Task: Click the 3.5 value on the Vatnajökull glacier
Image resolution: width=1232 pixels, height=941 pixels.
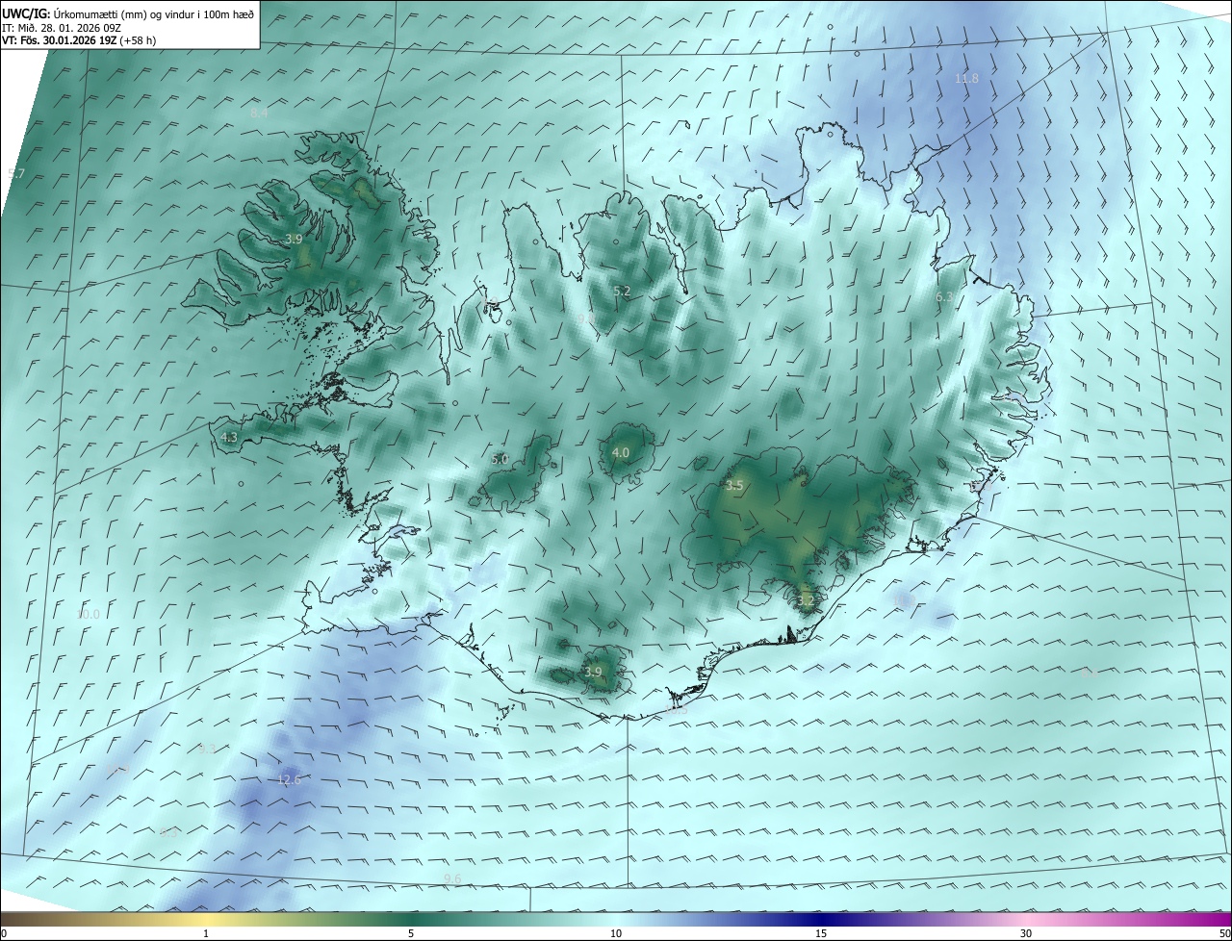Action: point(734,486)
